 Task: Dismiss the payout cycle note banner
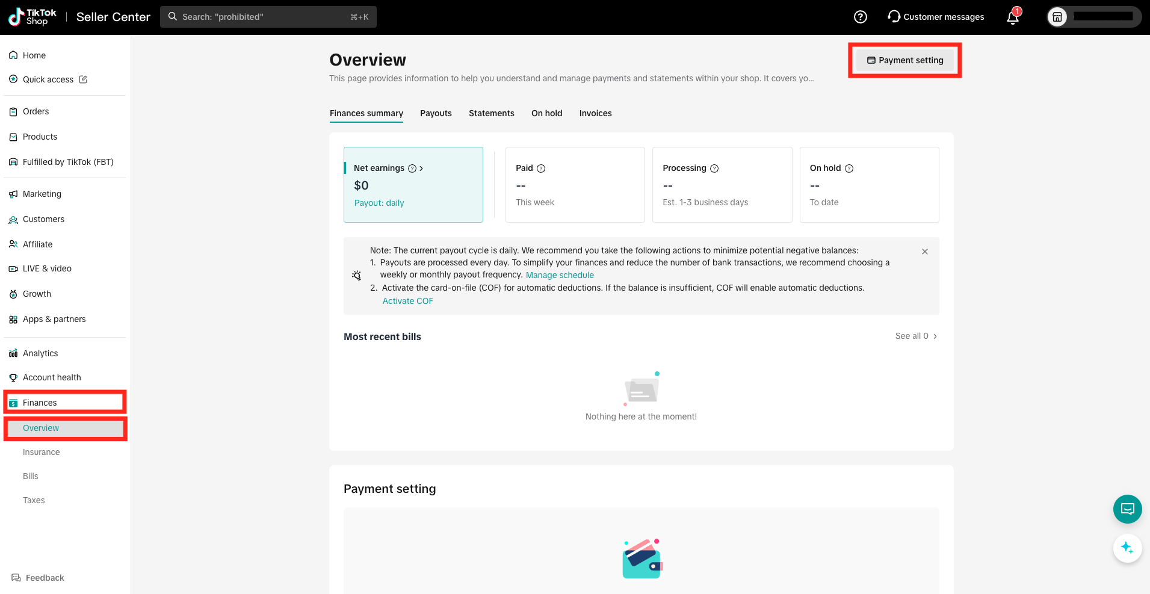pyautogui.click(x=925, y=252)
